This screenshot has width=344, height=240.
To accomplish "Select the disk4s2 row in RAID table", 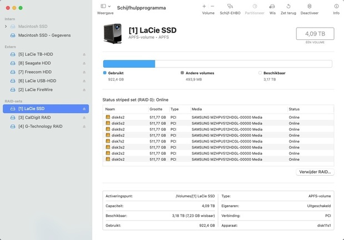I will pyautogui.click(x=218, y=118).
